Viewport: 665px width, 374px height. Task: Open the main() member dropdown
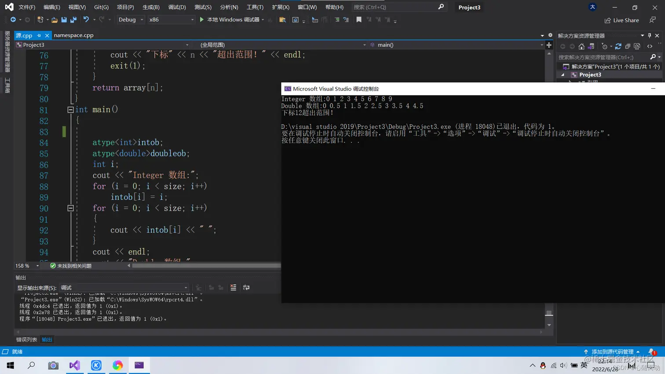pos(457,45)
